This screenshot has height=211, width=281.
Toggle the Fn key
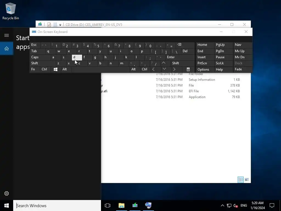tap(35, 69)
